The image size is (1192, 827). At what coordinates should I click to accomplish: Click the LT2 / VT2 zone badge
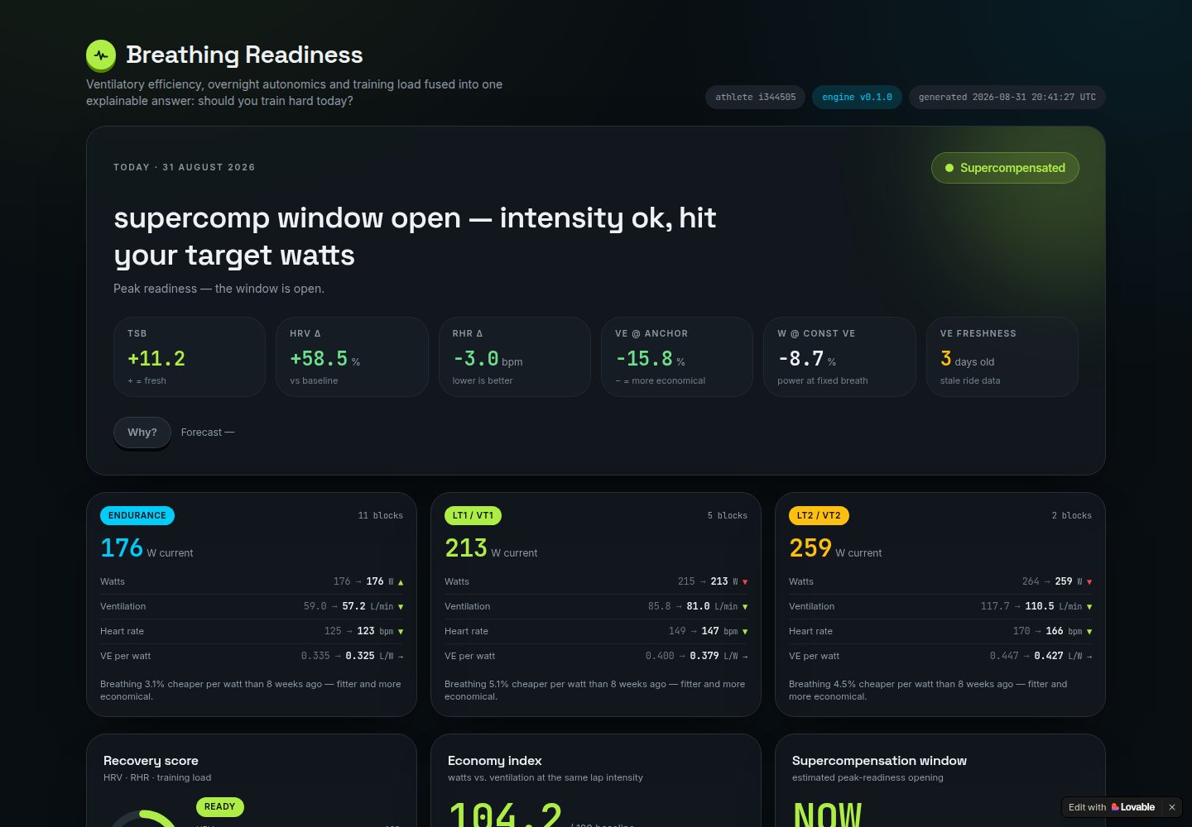click(819, 516)
